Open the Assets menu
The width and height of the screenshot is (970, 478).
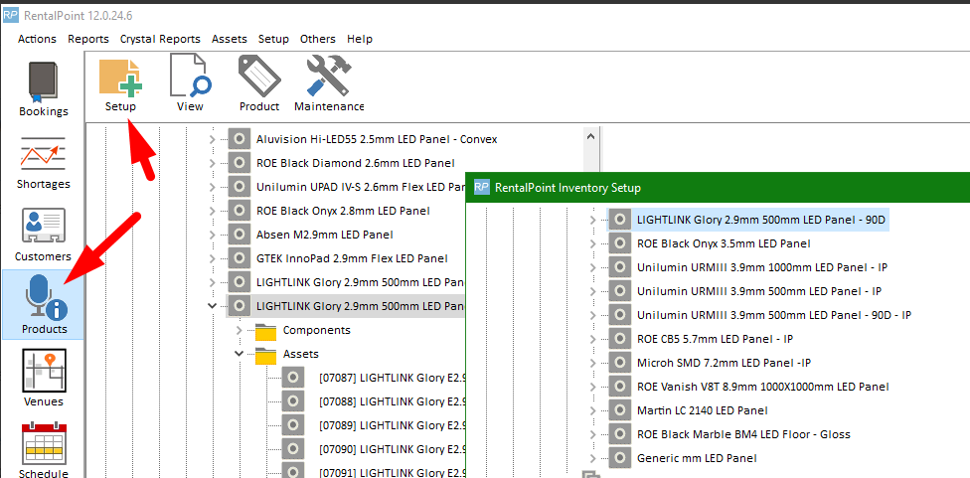(230, 39)
